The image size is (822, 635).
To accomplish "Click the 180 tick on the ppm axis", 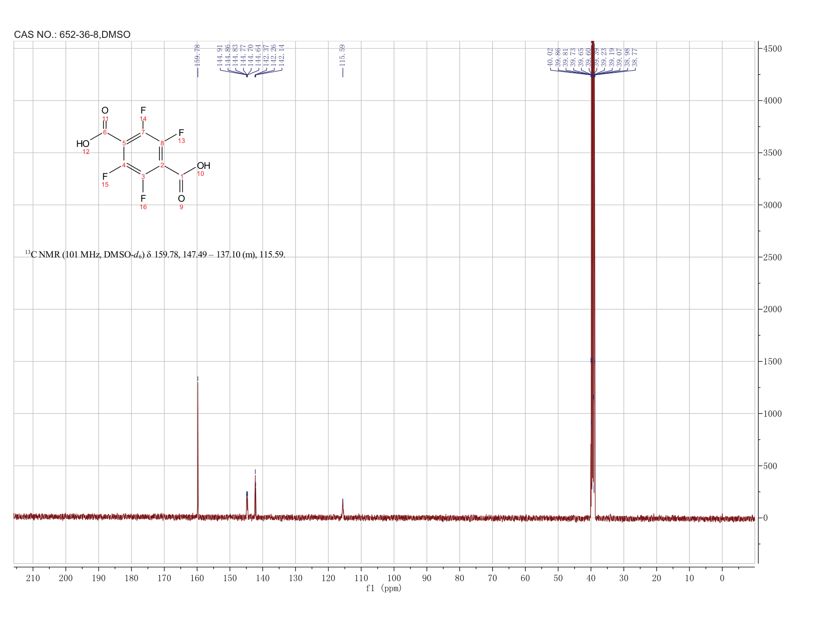I will coord(132,578).
